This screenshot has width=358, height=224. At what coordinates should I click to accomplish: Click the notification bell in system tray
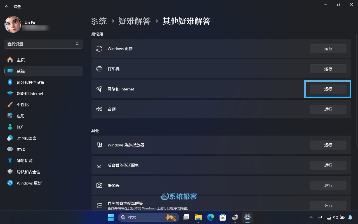pyautogui.click(x=350, y=217)
